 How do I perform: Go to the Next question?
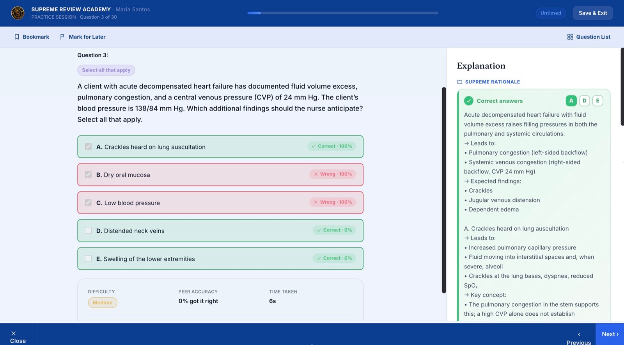[610, 334]
